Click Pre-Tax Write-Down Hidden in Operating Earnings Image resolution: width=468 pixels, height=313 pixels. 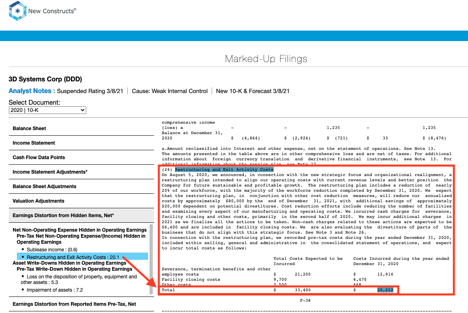point(74,269)
